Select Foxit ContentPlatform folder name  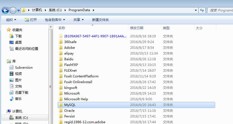(x=81, y=76)
